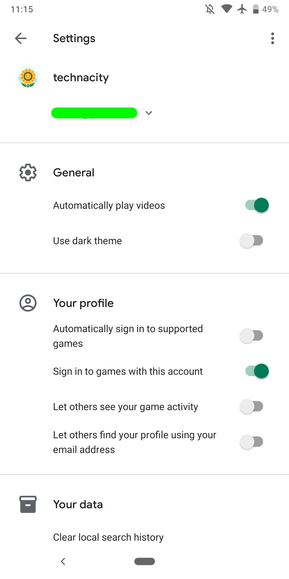This screenshot has width=289, height=579.
Task: Open the three-dot overflow menu
Action: click(x=272, y=38)
